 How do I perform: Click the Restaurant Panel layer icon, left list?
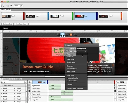pos(29,97)
